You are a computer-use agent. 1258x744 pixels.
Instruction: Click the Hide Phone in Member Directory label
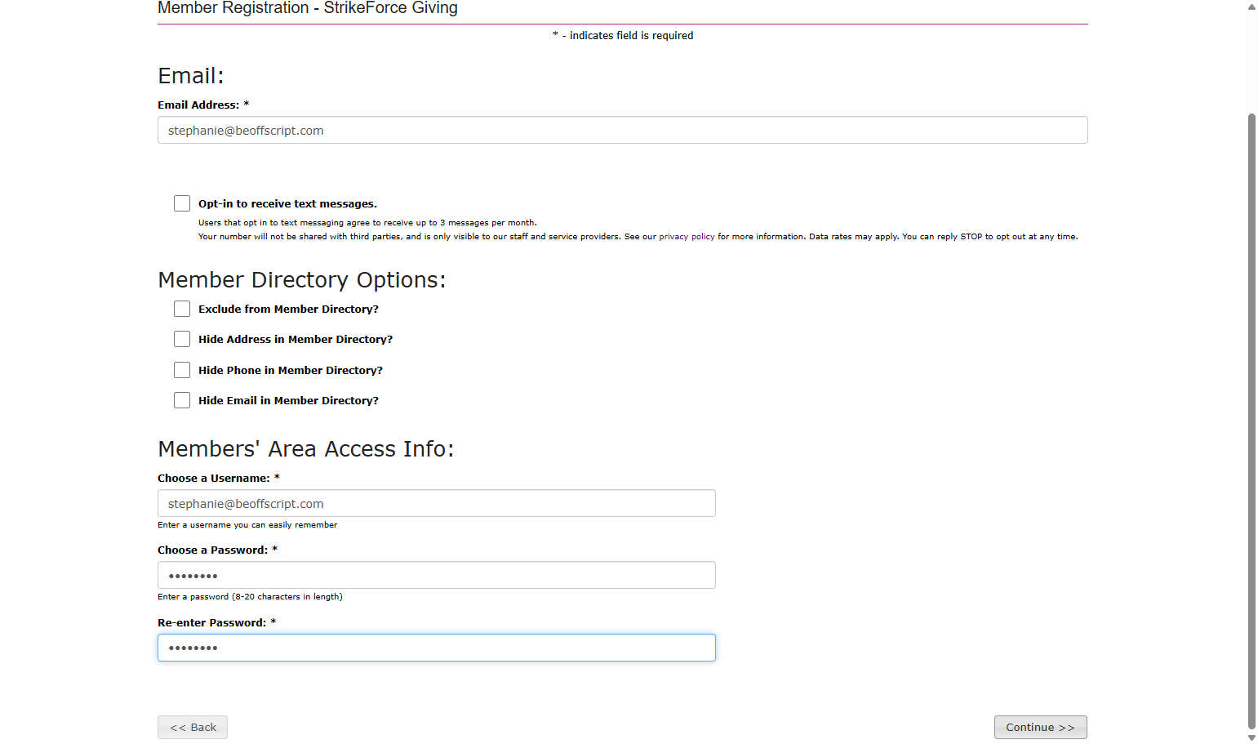click(291, 371)
